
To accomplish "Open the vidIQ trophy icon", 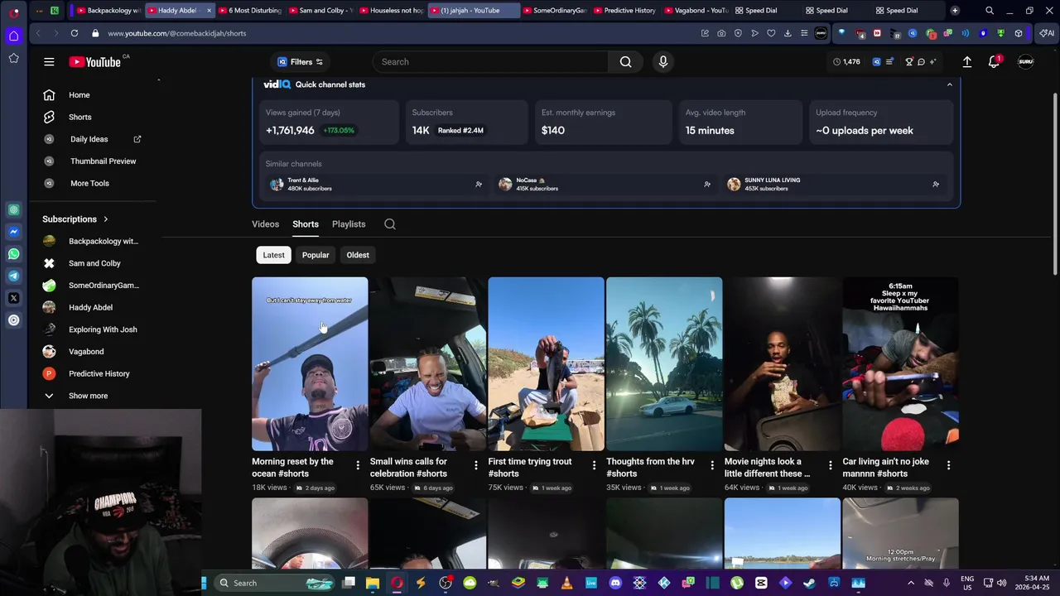I will pyautogui.click(x=908, y=62).
